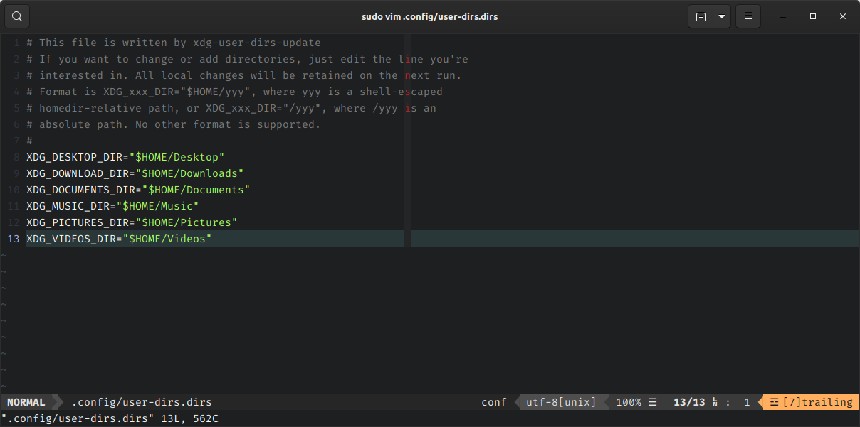860x427 pixels.
Task: Place cursor on XDG_PICTURES_DIR line
Action: (132, 222)
